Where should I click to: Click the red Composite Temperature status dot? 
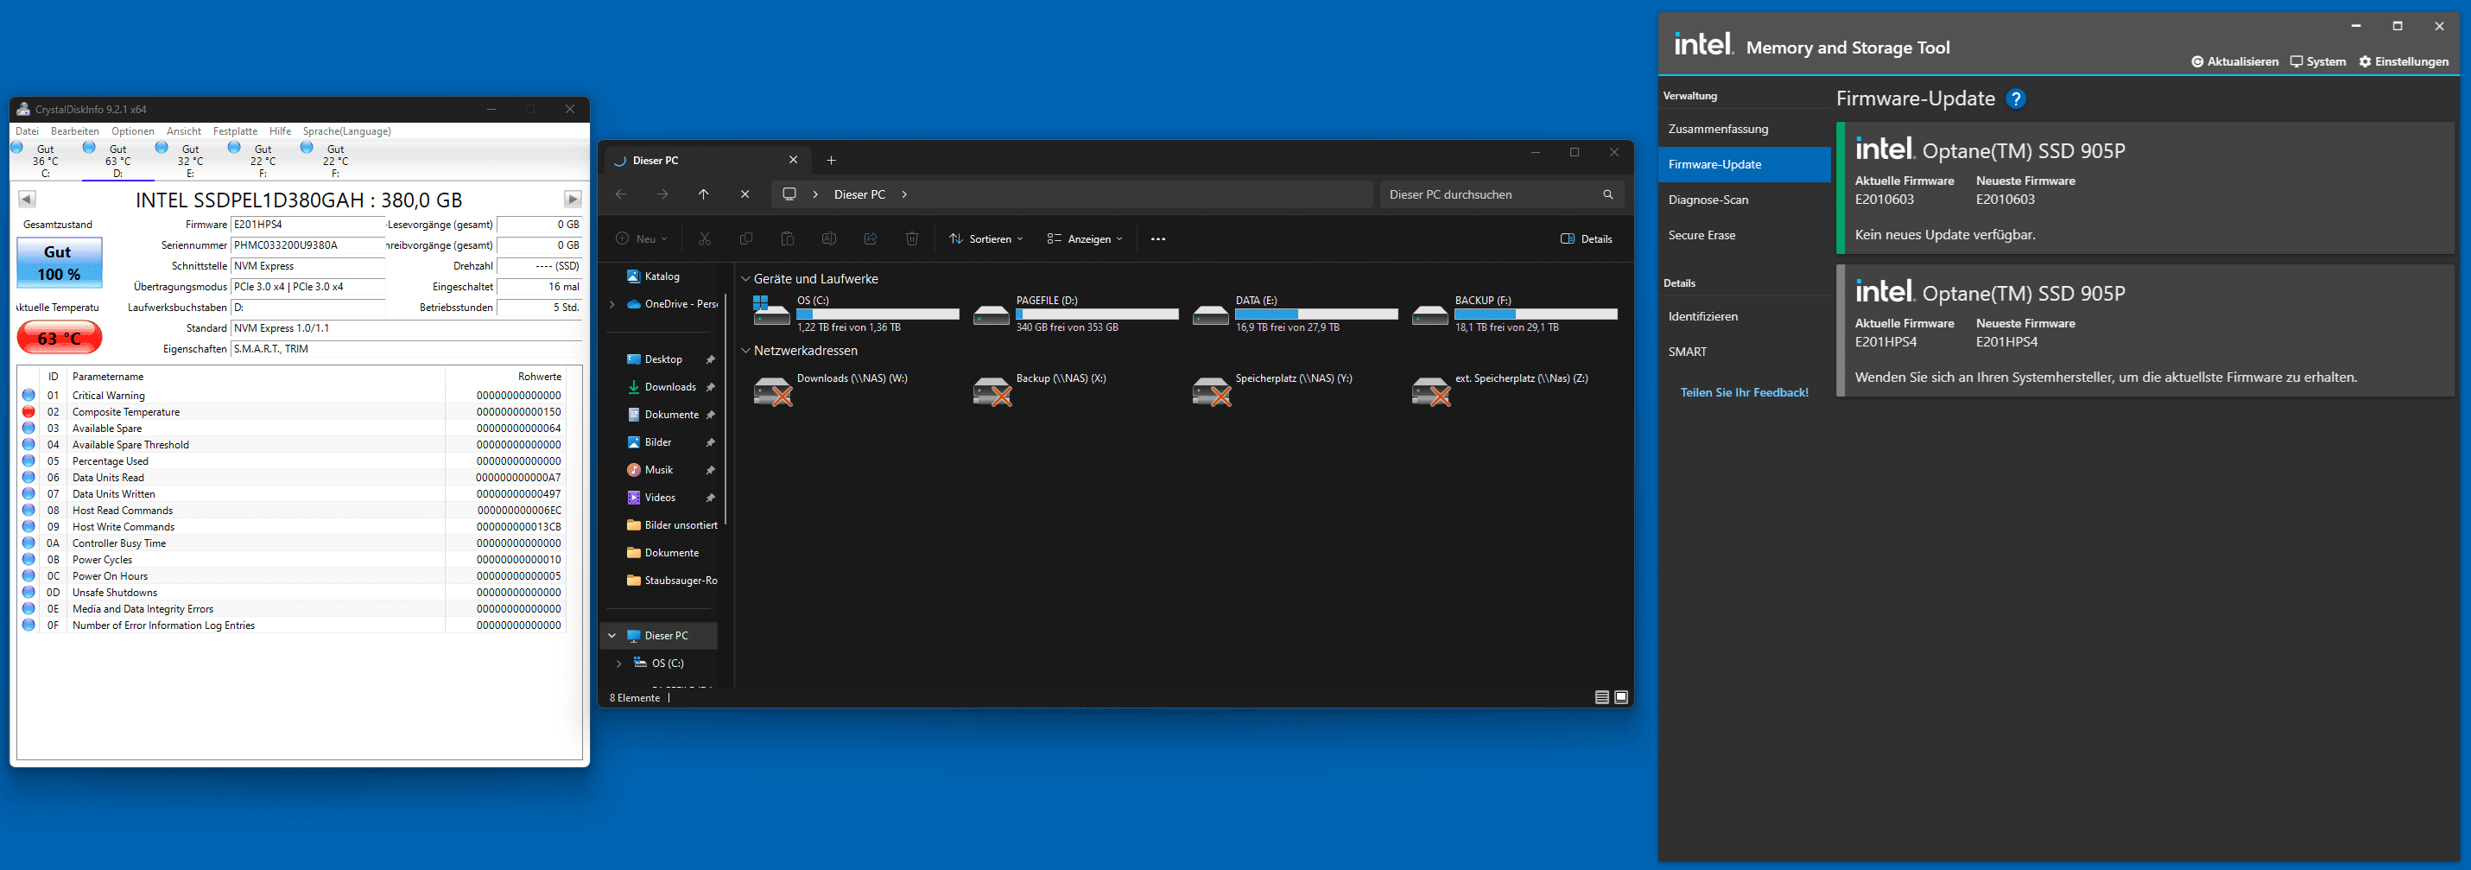(29, 411)
